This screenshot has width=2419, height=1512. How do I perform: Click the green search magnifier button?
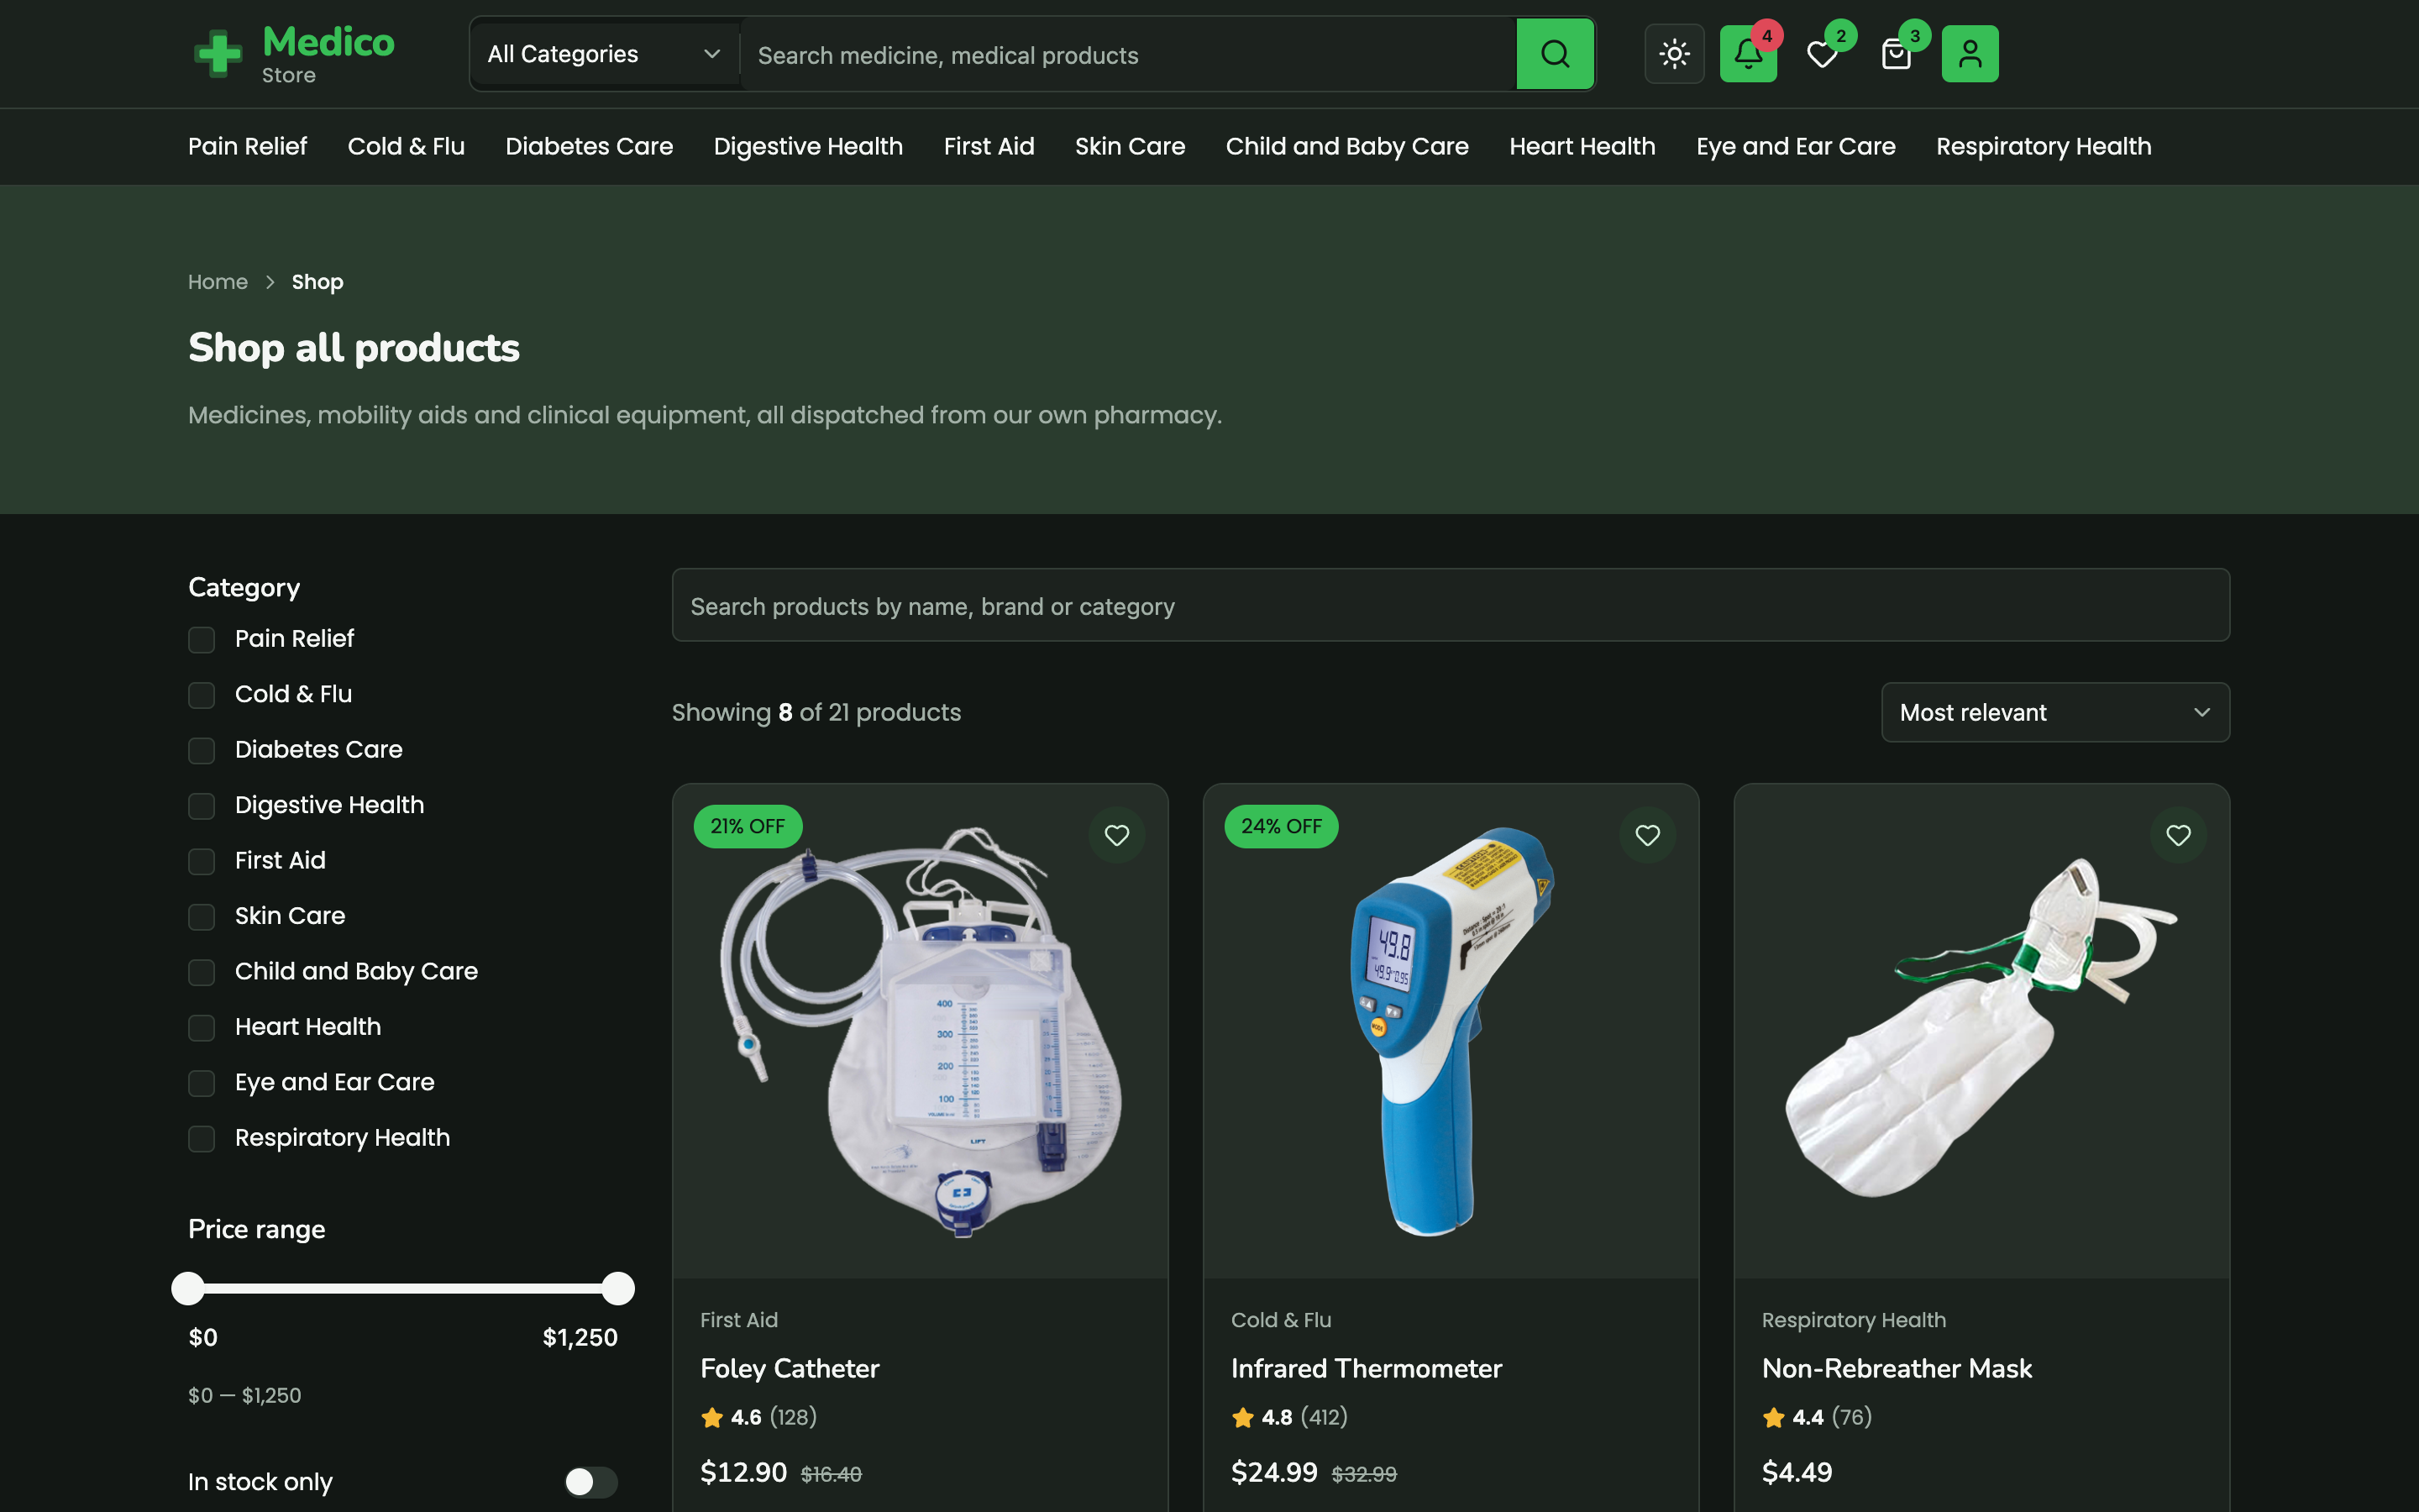click(1555, 54)
